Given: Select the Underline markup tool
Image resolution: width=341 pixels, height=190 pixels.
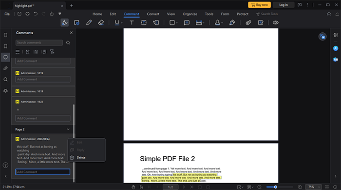Looking at the screenshot, I should [x=117, y=22].
